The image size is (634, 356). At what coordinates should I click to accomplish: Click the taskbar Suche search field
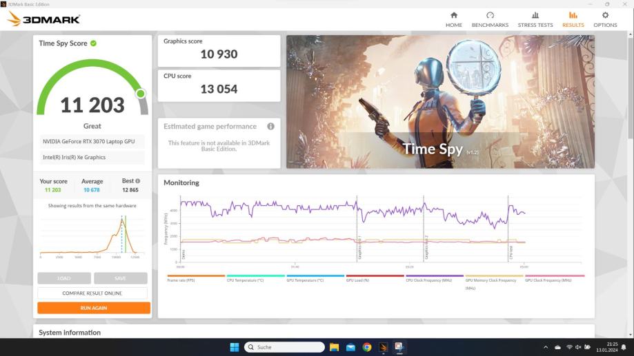(284, 347)
